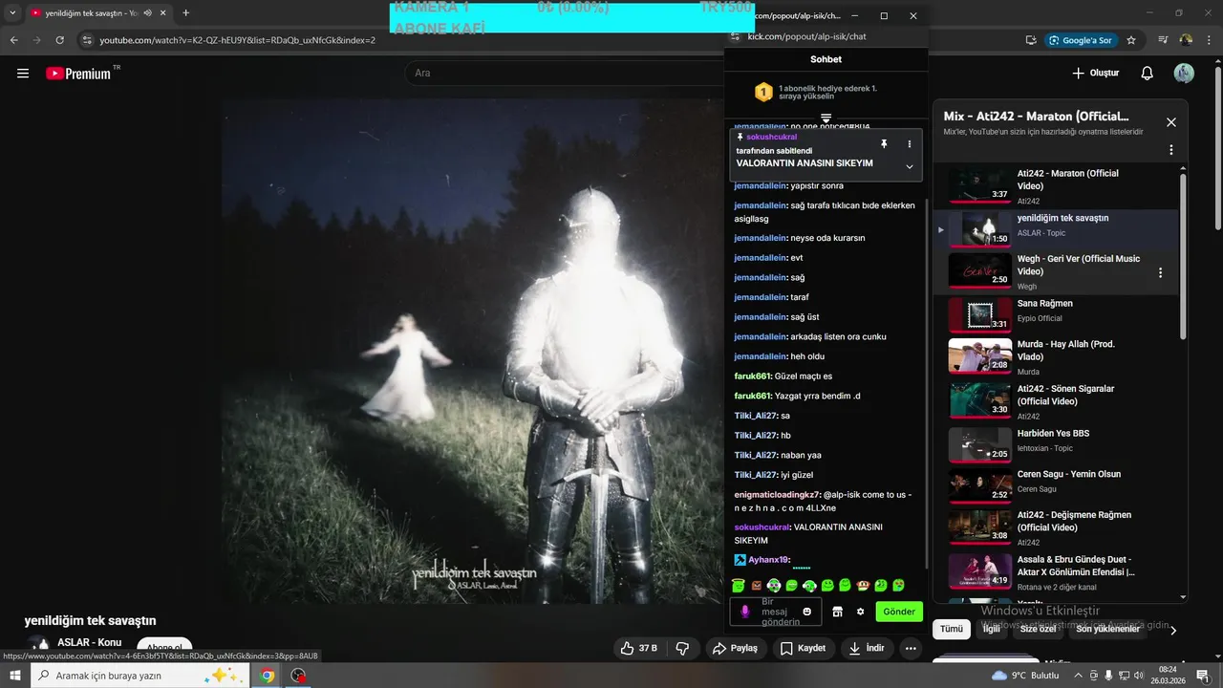The width and height of the screenshot is (1223, 688).
Task: Open YouTube account avatar menu
Action: [x=1184, y=74]
